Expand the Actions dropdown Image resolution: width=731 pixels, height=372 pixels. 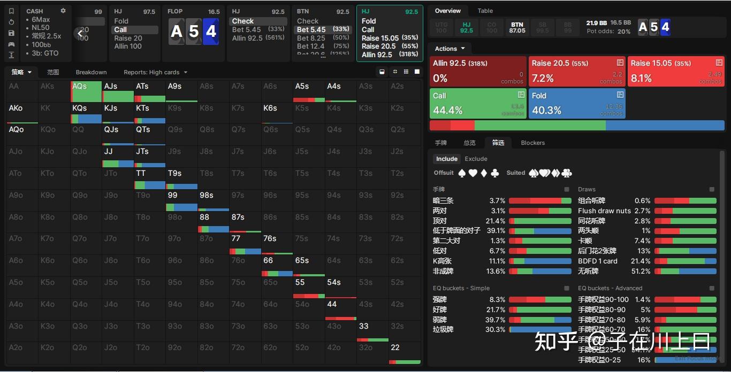tap(450, 49)
